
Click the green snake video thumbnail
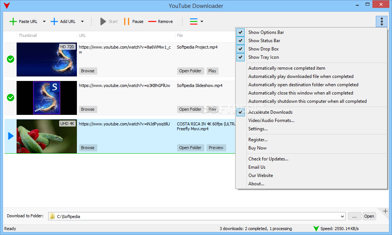click(x=47, y=136)
